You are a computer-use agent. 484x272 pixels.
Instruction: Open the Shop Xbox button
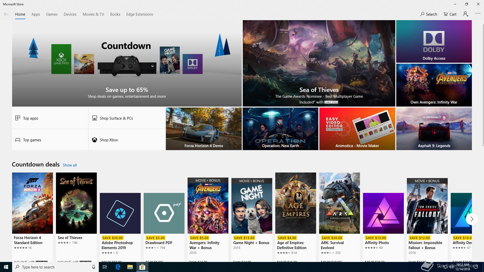click(127, 140)
